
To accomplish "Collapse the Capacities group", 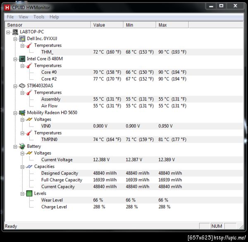I will [22, 167].
